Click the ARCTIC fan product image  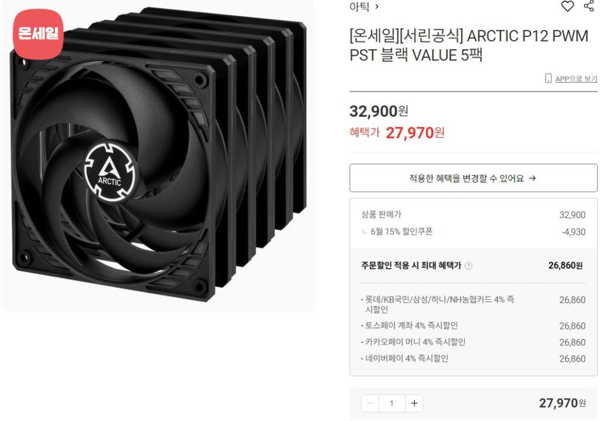[x=158, y=155]
